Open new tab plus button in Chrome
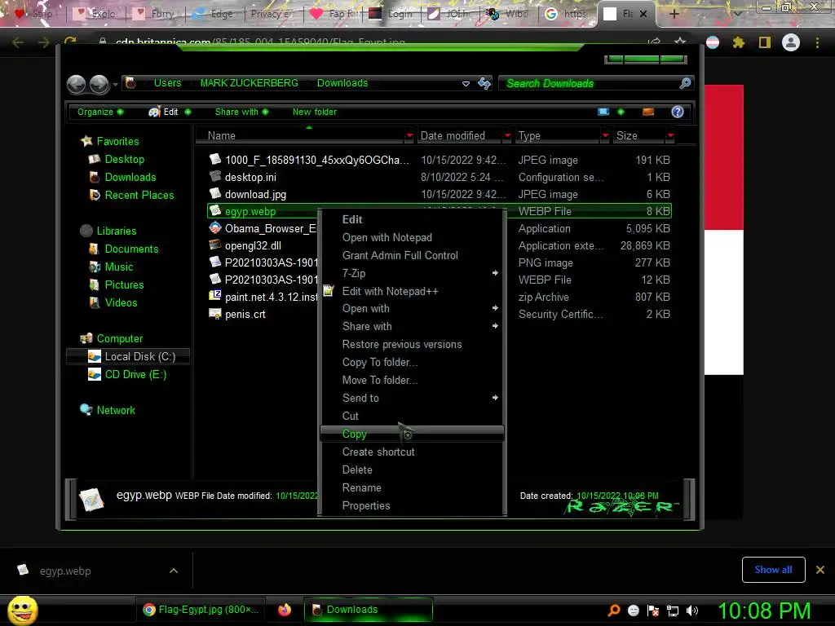The height and width of the screenshot is (626, 835). [x=674, y=14]
